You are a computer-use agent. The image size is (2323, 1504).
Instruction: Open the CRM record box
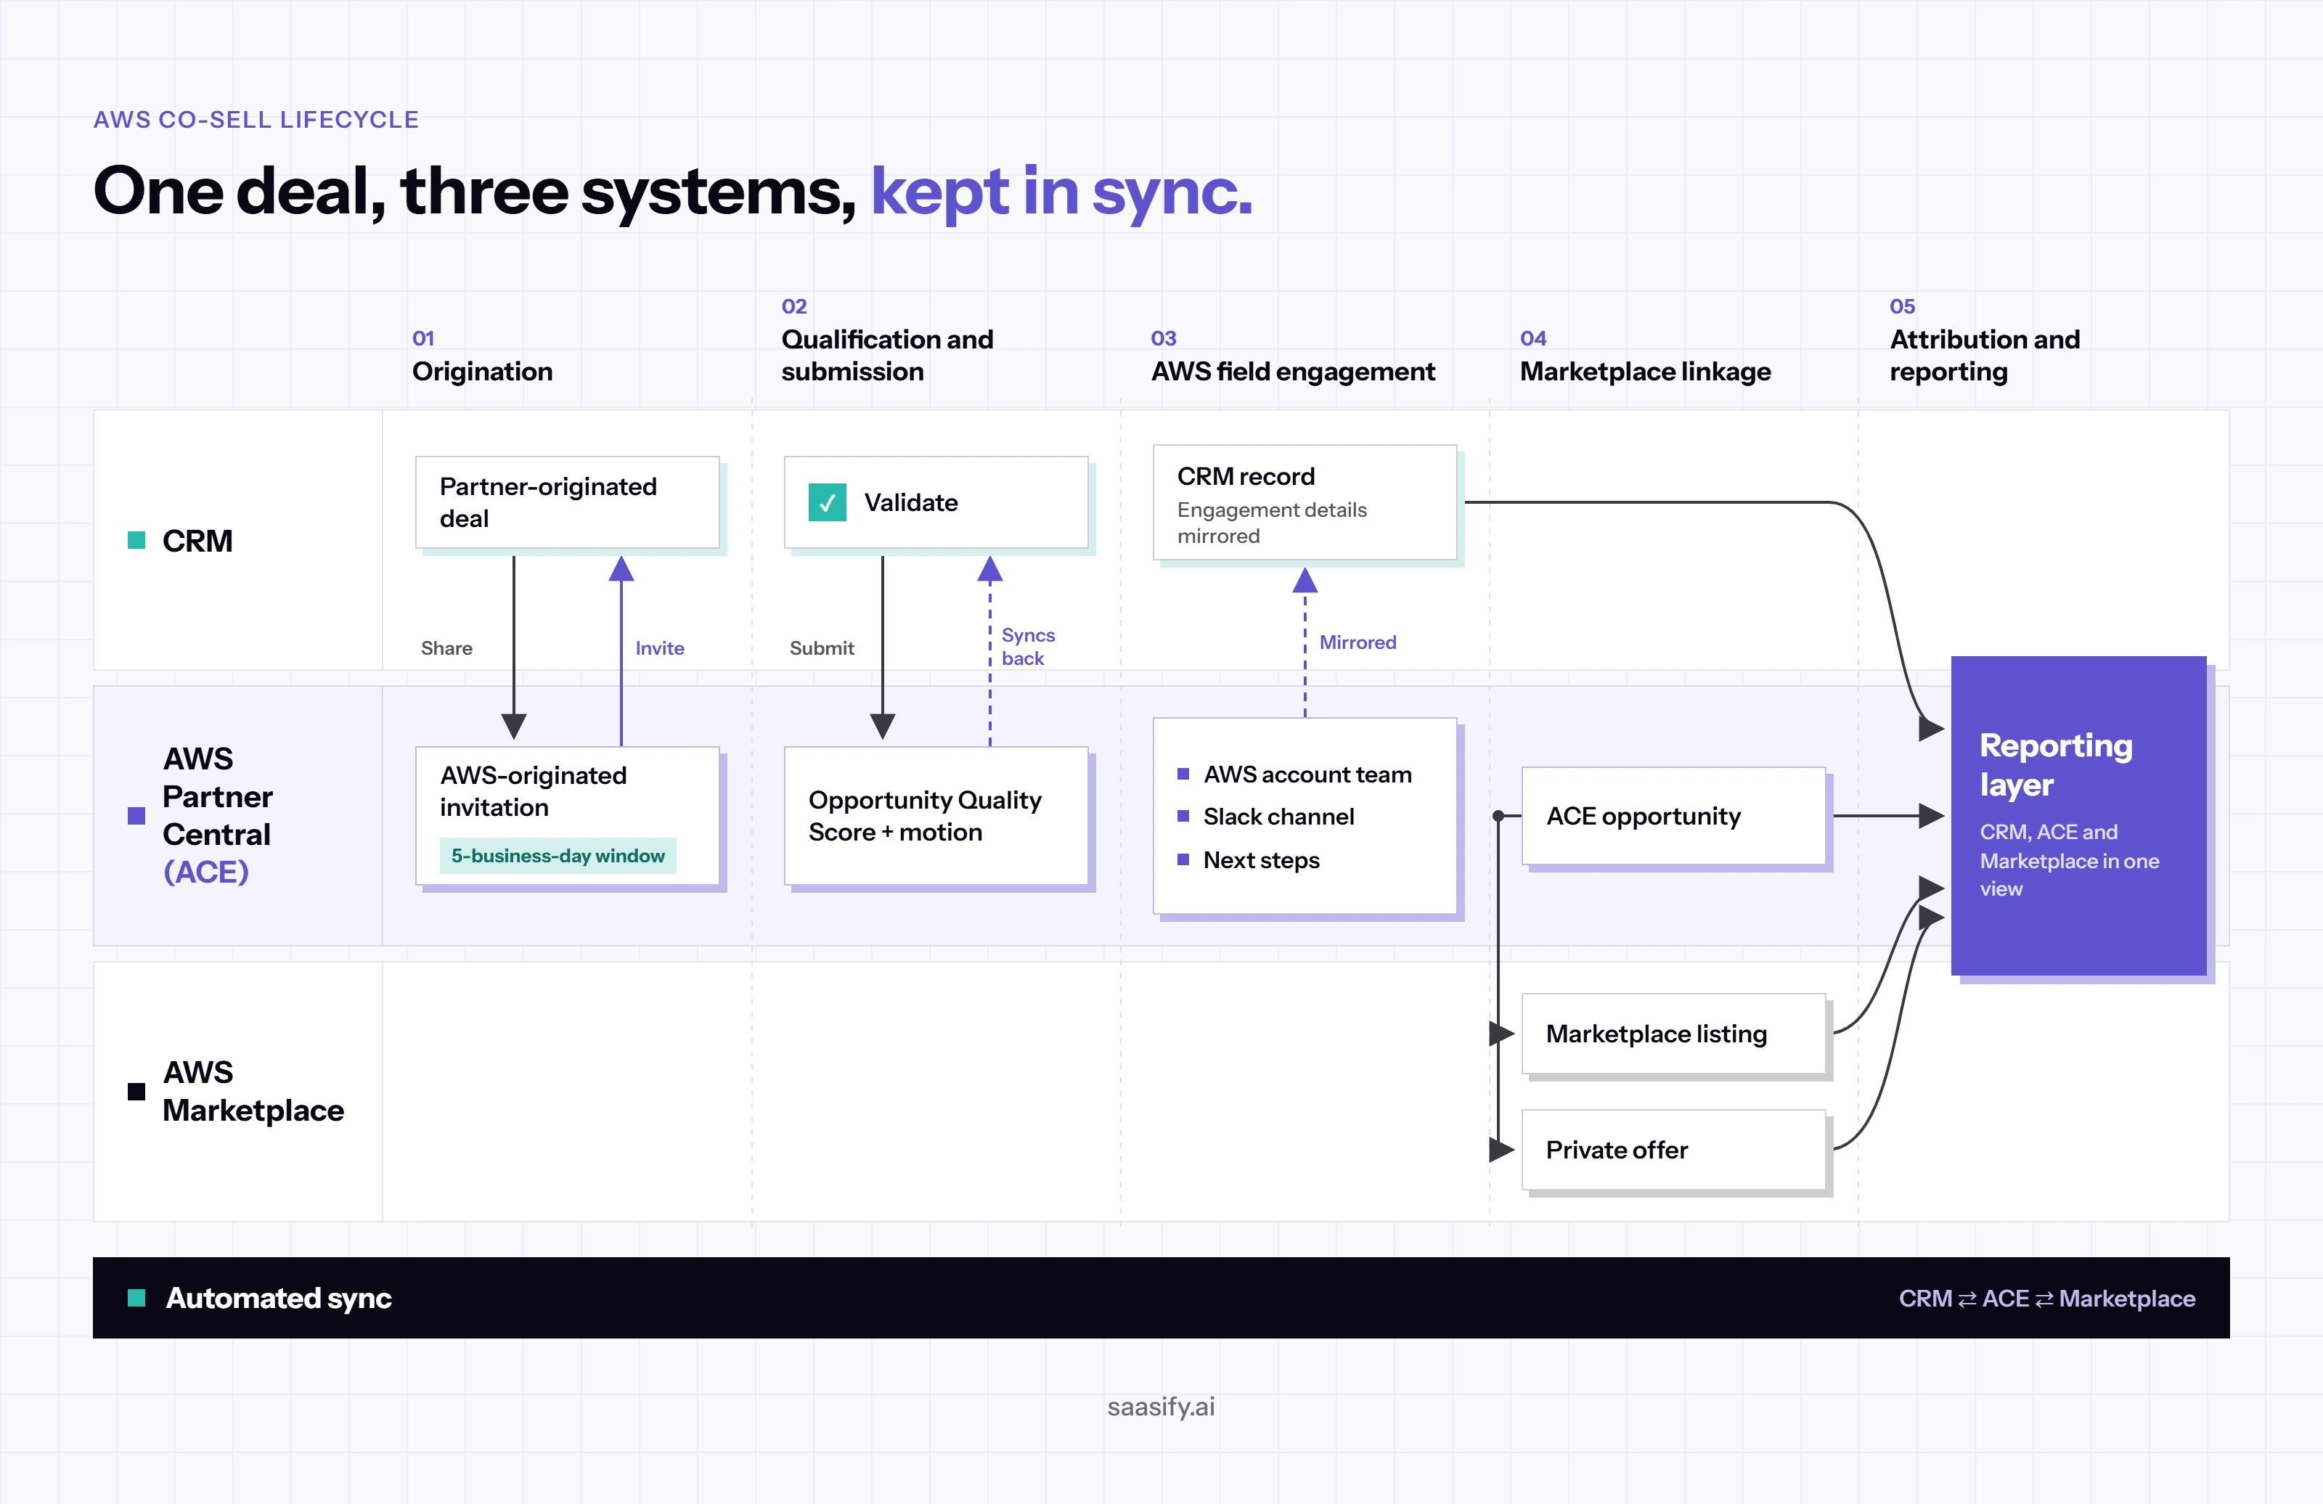(x=1305, y=502)
